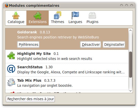Screen dimensions: 138x108
Task: Uninstall Goldorank via Désinstaller button
Action: [x=114, y=45]
